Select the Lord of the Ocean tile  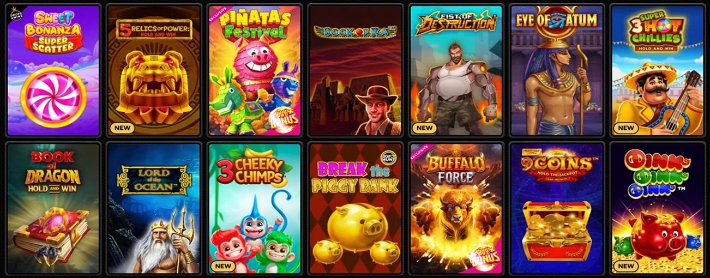154,208
